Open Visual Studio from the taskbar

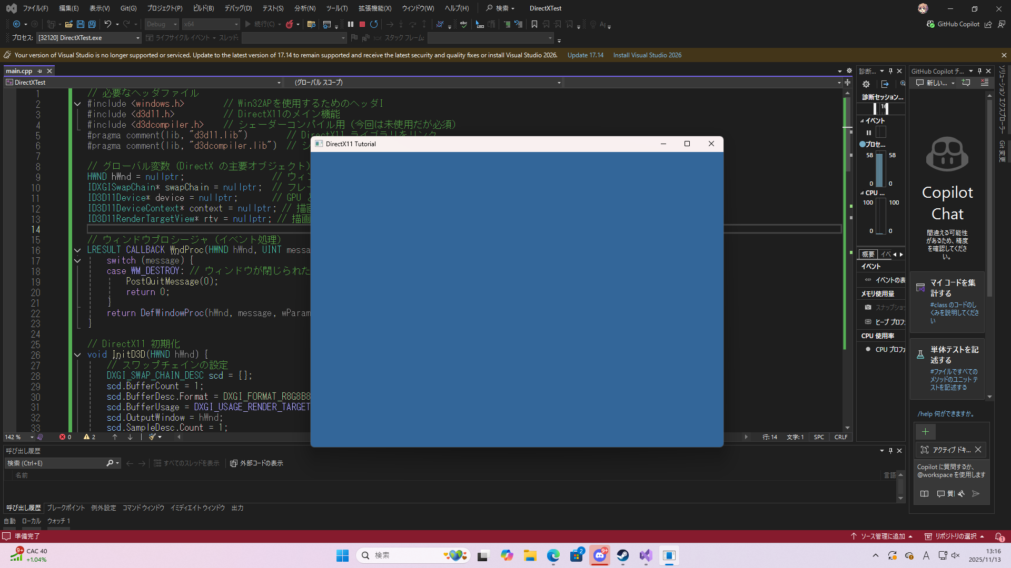(x=646, y=555)
